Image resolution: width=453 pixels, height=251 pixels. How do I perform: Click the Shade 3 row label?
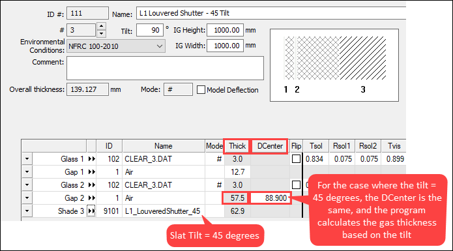[x=71, y=211]
